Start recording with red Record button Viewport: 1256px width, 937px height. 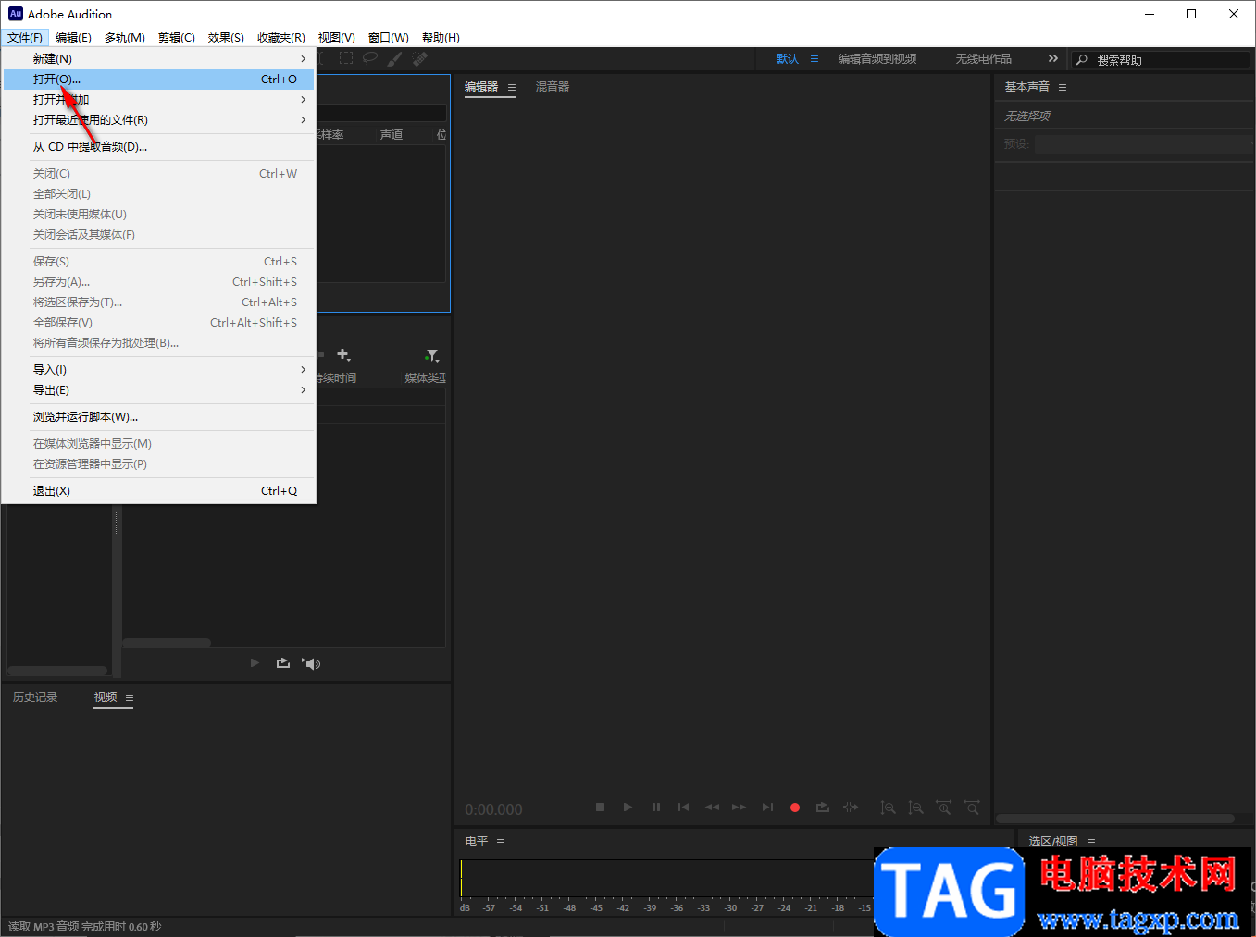[x=794, y=808]
